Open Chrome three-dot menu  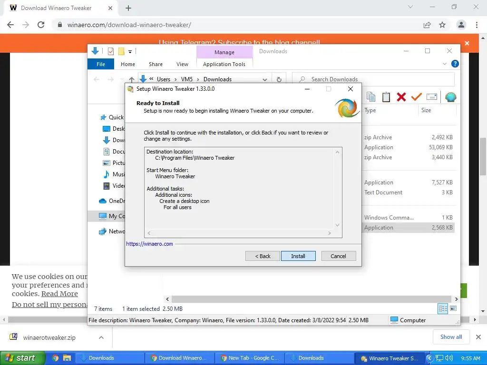tap(477, 25)
